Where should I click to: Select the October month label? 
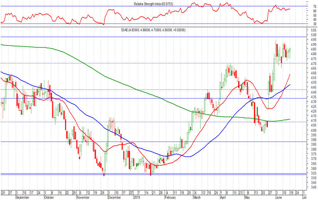49,197
